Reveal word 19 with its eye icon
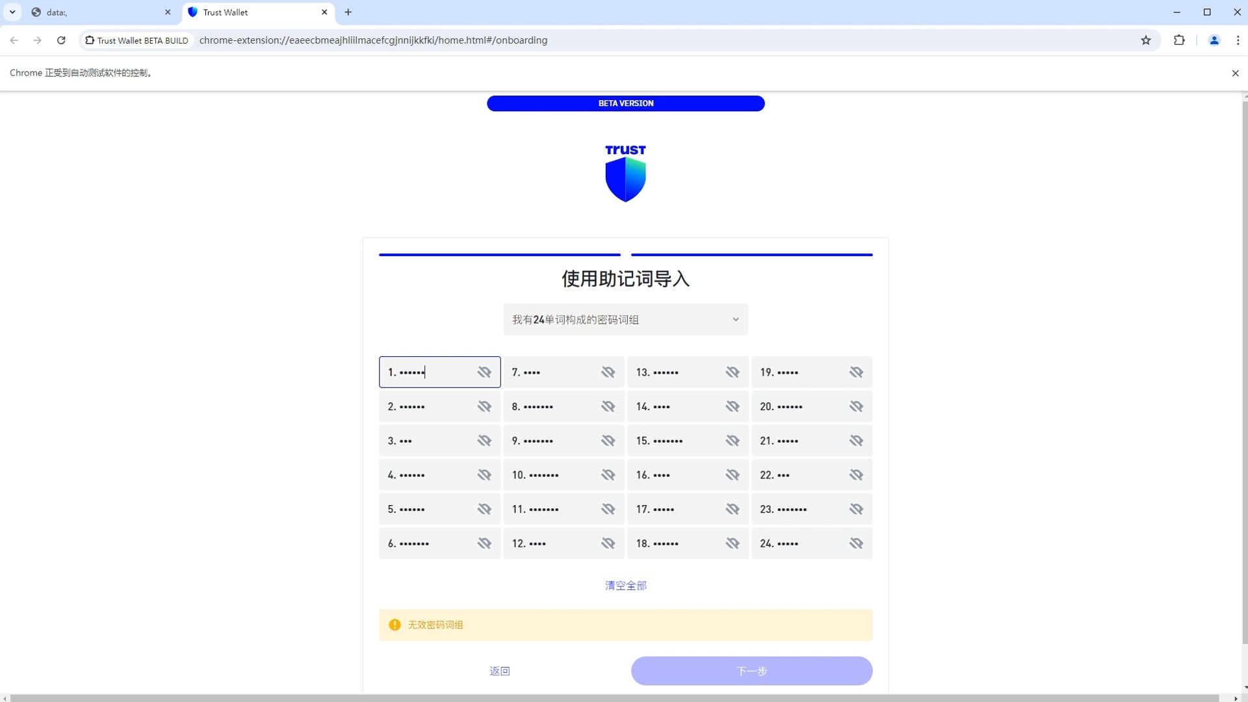This screenshot has width=1248, height=702. tap(856, 372)
